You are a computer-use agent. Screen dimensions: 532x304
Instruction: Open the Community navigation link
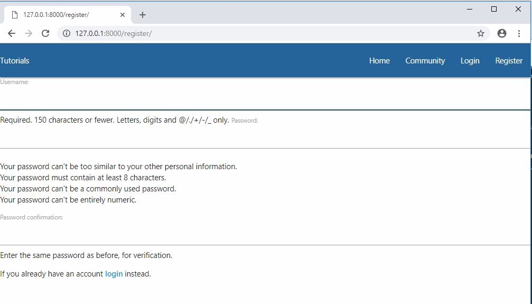425,61
